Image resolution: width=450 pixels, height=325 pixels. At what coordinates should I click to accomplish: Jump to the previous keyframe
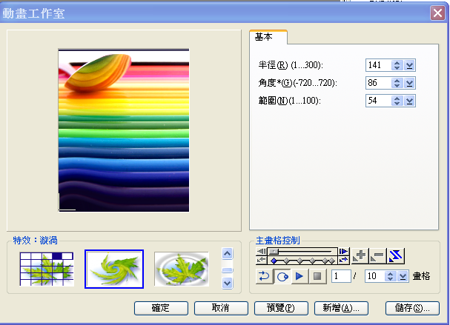pyautogui.click(x=261, y=260)
